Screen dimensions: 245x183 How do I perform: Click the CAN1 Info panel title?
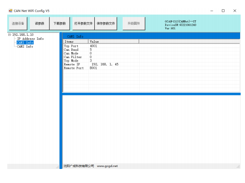(x=75, y=36)
